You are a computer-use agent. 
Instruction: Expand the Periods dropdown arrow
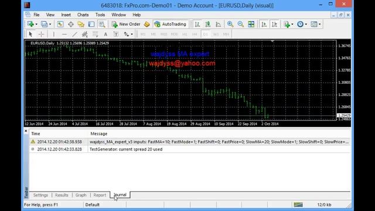pos(306,24)
